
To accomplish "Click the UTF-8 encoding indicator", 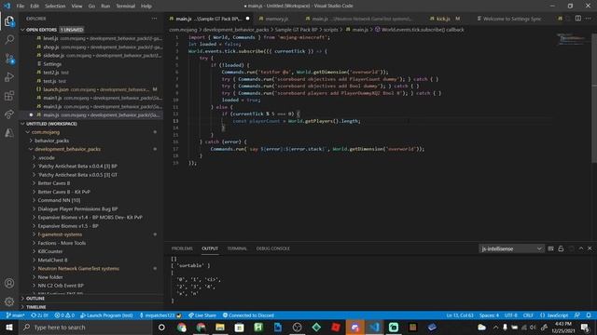I will coord(511,315).
